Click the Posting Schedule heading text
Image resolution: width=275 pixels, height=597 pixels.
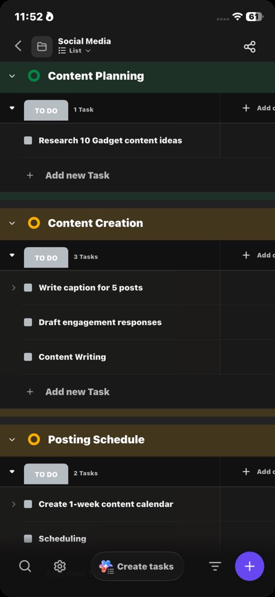click(x=96, y=440)
